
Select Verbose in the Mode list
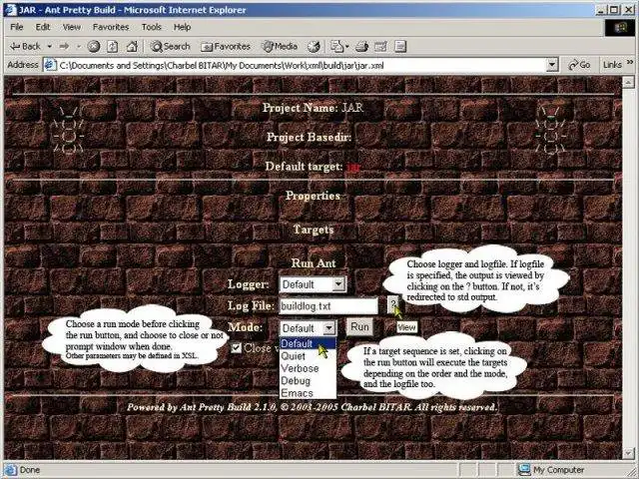click(x=308, y=368)
